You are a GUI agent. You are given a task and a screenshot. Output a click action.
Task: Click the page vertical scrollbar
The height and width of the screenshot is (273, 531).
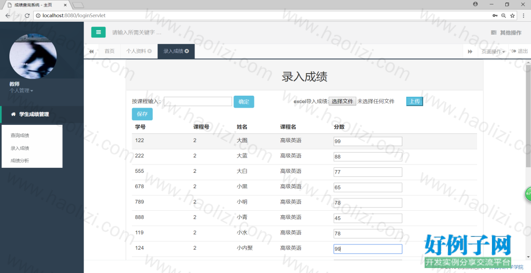click(x=528, y=115)
